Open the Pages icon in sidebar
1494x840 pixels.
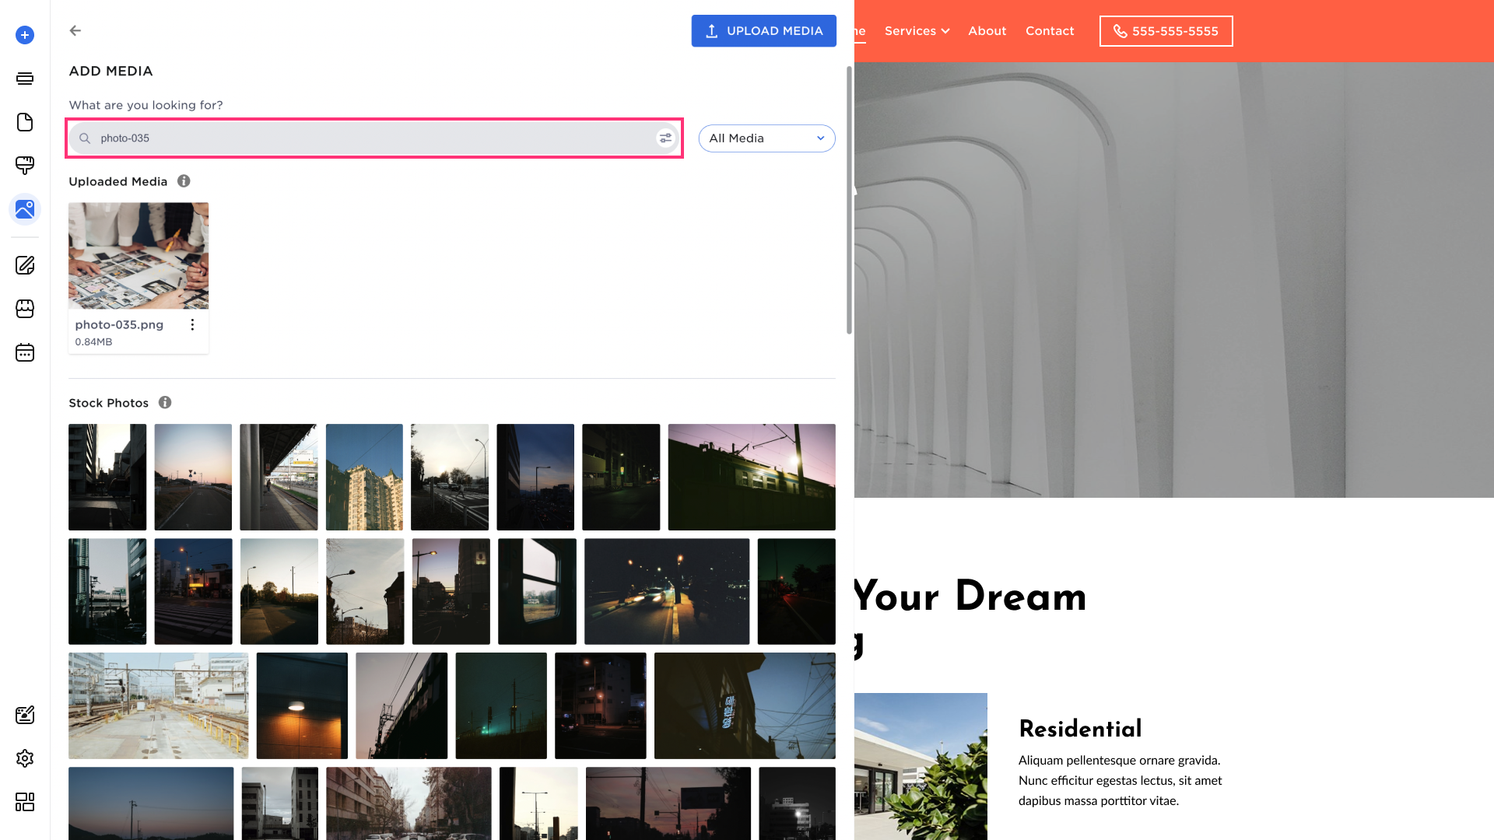(25, 122)
